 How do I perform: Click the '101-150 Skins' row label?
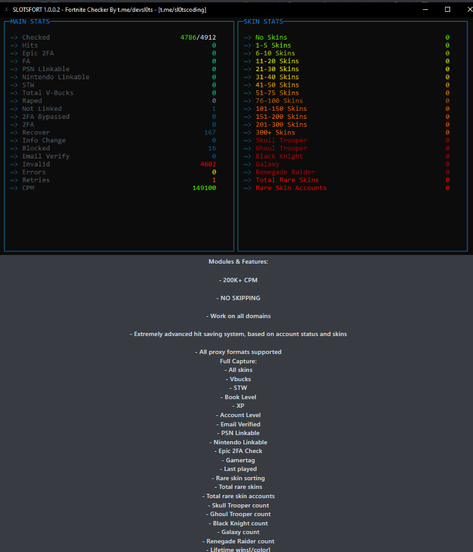coord(281,109)
